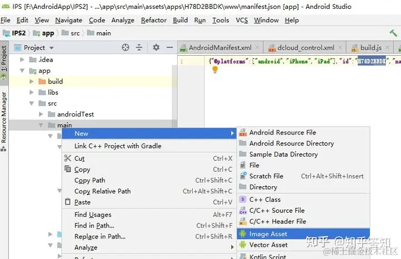
Task: Open the VCS menu
Action: point(242,20)
